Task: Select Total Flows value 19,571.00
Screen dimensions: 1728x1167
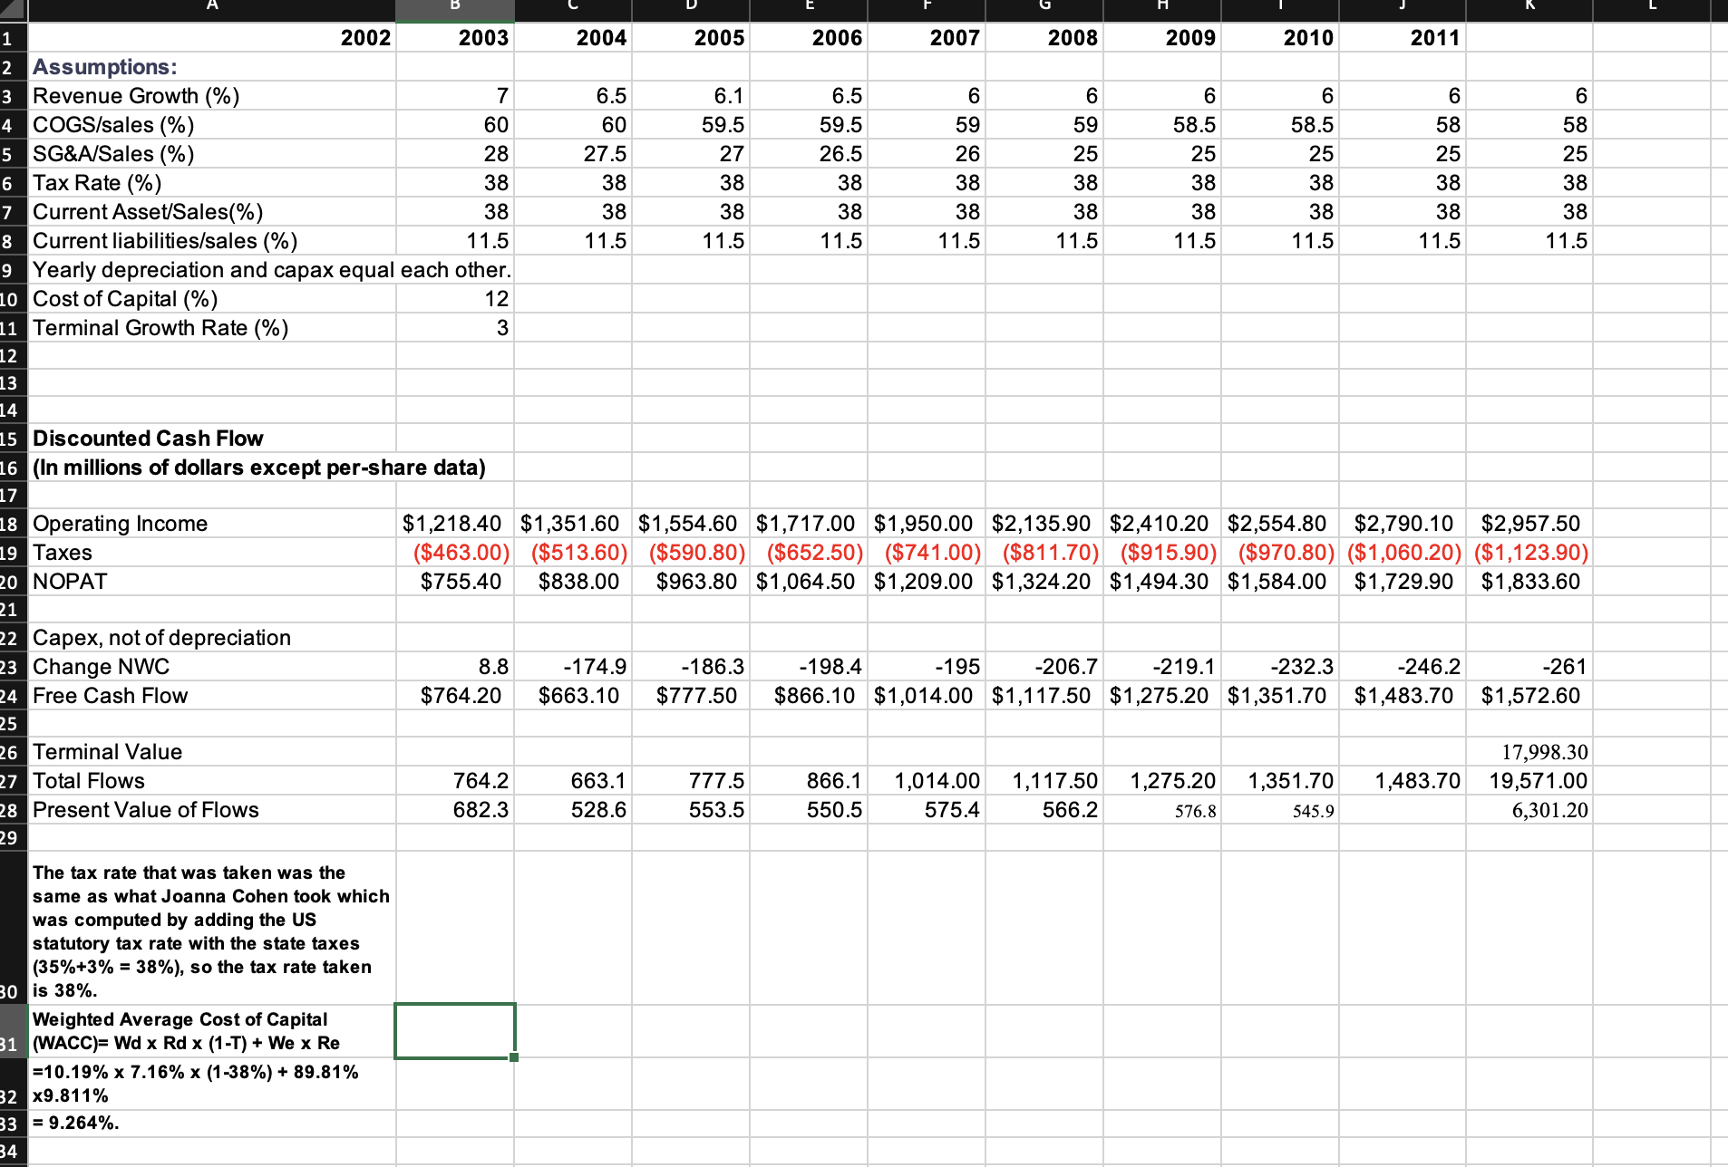Action: coord(1529,781)
